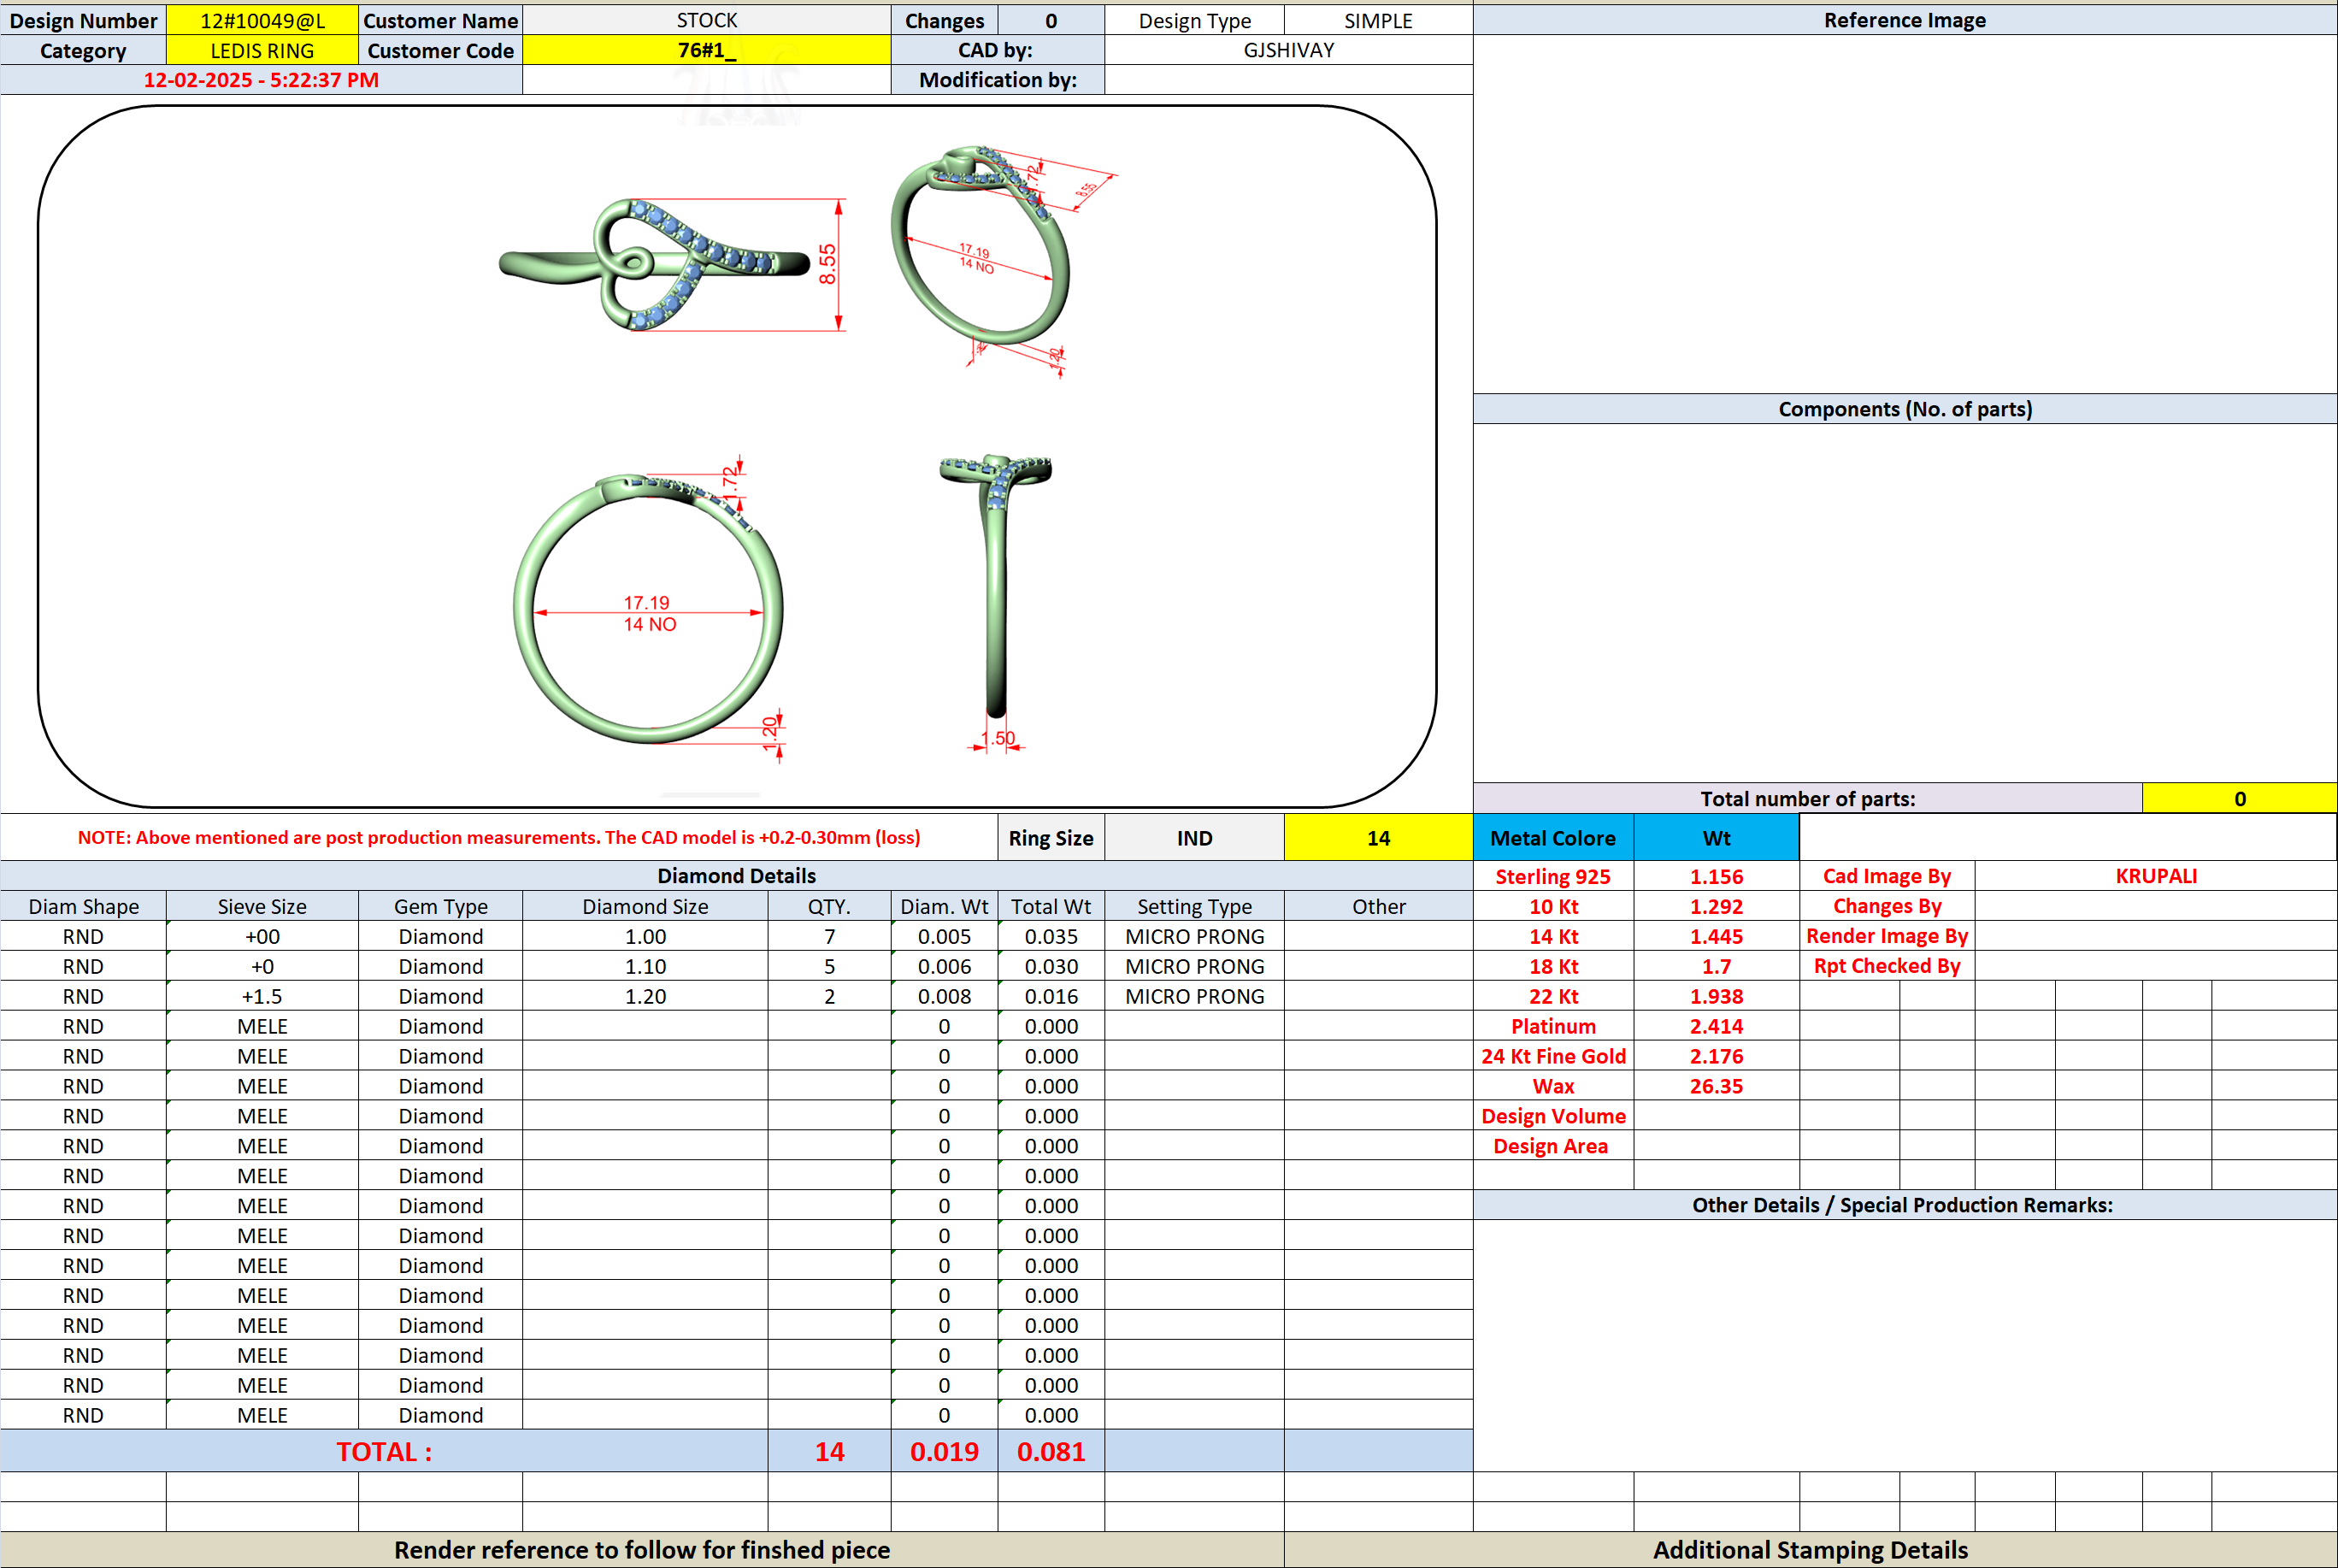The width and height of the screenshot is (2338, 1568).
Task: Click the total diamond weight 0.019
Action: point(944,1451)
